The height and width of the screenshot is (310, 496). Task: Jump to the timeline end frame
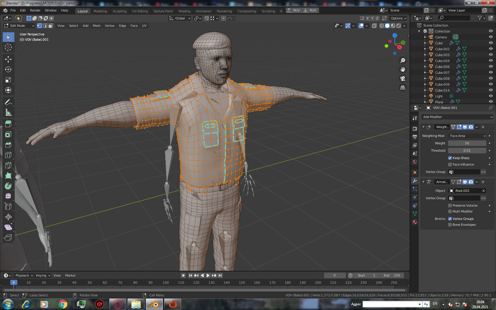pyautogui.click(x=220, y=275)
